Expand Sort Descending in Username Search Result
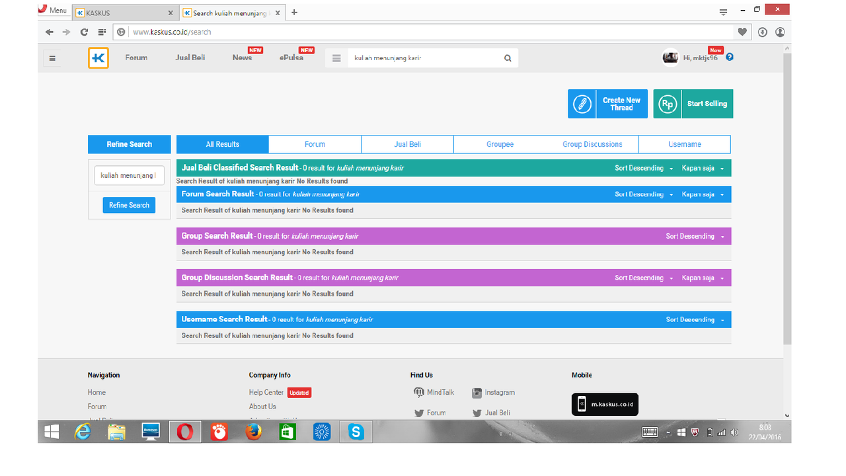Viewport: 846px width, 476px height. [695, 319]
